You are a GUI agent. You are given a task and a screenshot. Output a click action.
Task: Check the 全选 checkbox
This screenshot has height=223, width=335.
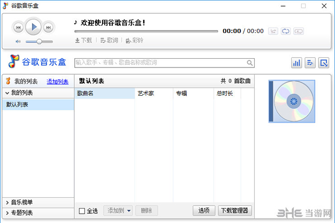coord(82,211)
